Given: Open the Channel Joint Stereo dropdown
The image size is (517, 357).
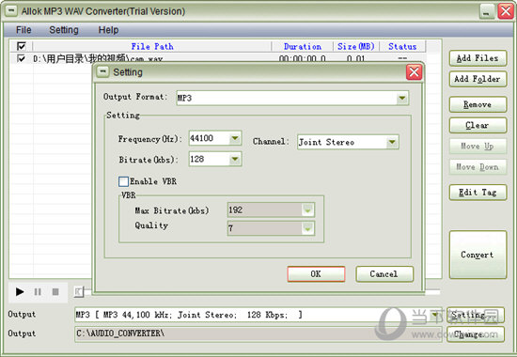Looking at the screenshot, I should click(392, 142).
